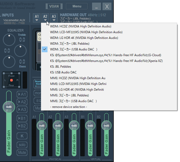Select MME: LG HDR 4K device
Screen dimensions: 180x162
coord(109,90)
